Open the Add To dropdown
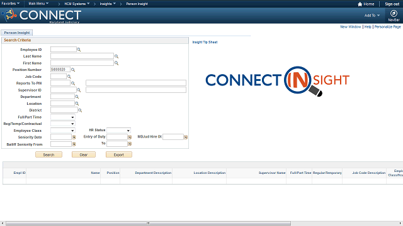The image size is (403, 226). (372, 15)
